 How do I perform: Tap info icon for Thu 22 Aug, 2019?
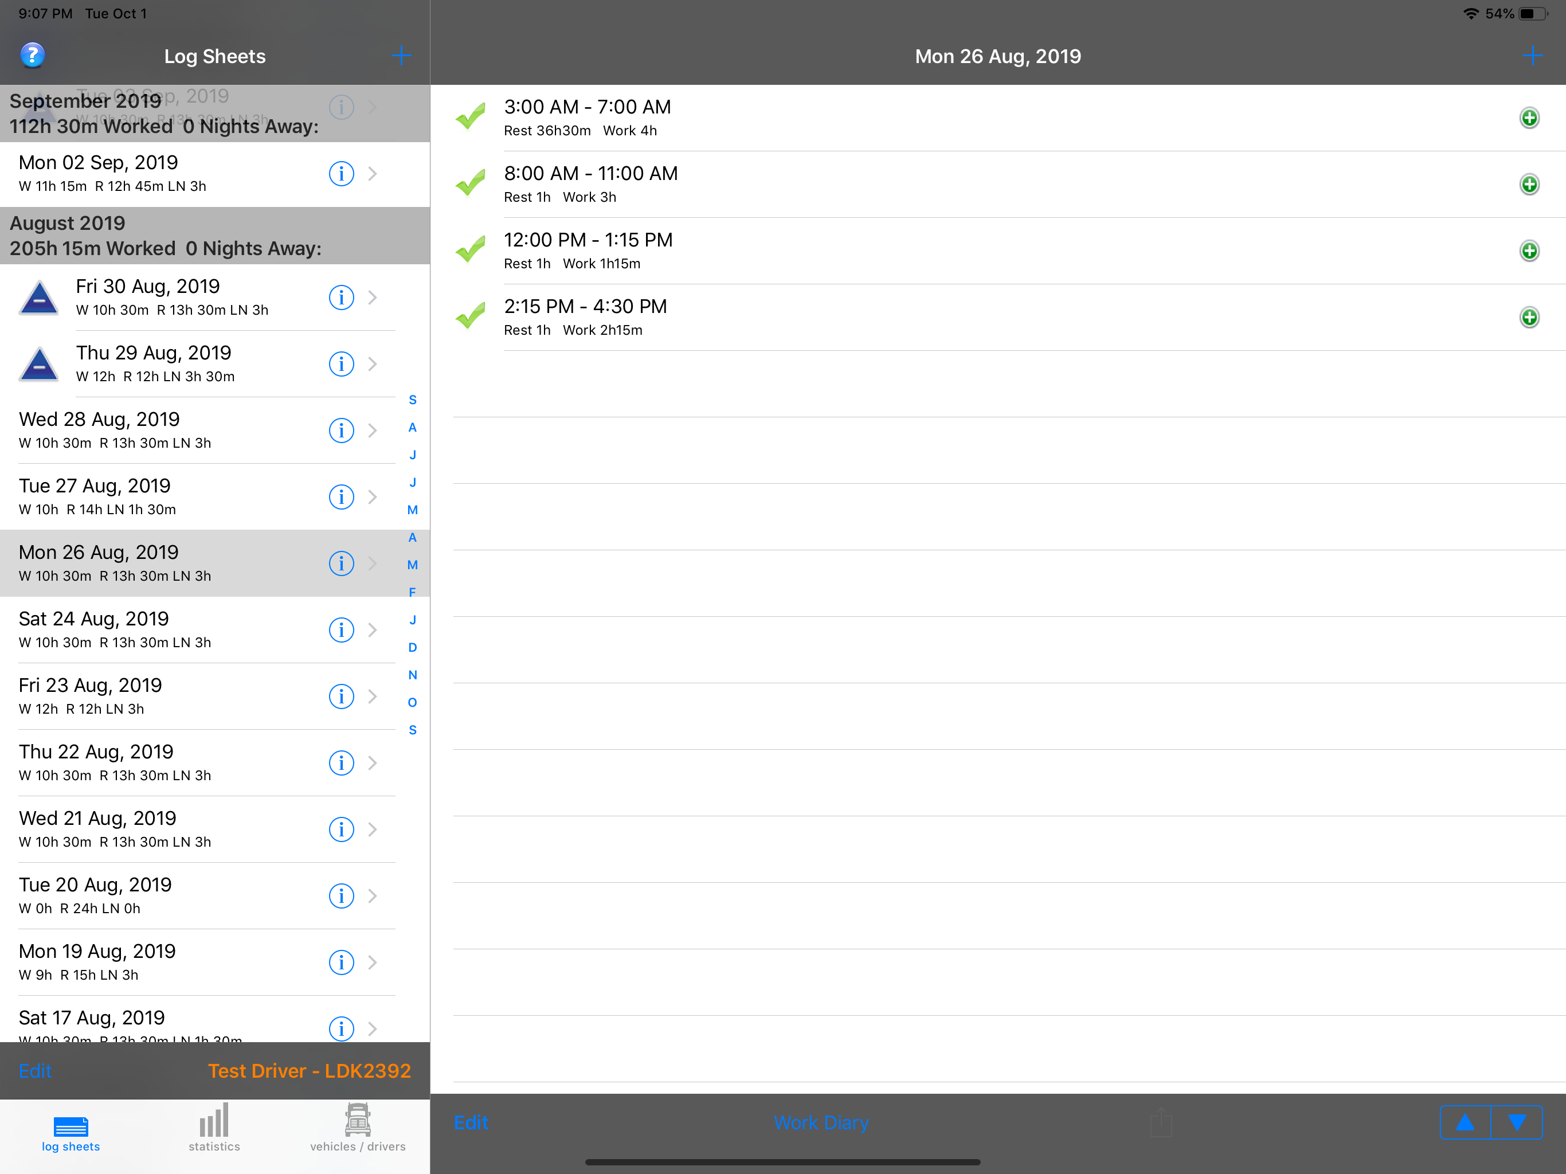341,764
